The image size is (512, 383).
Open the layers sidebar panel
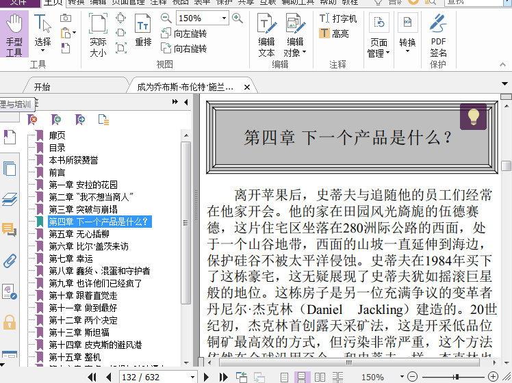coord(10,199)
